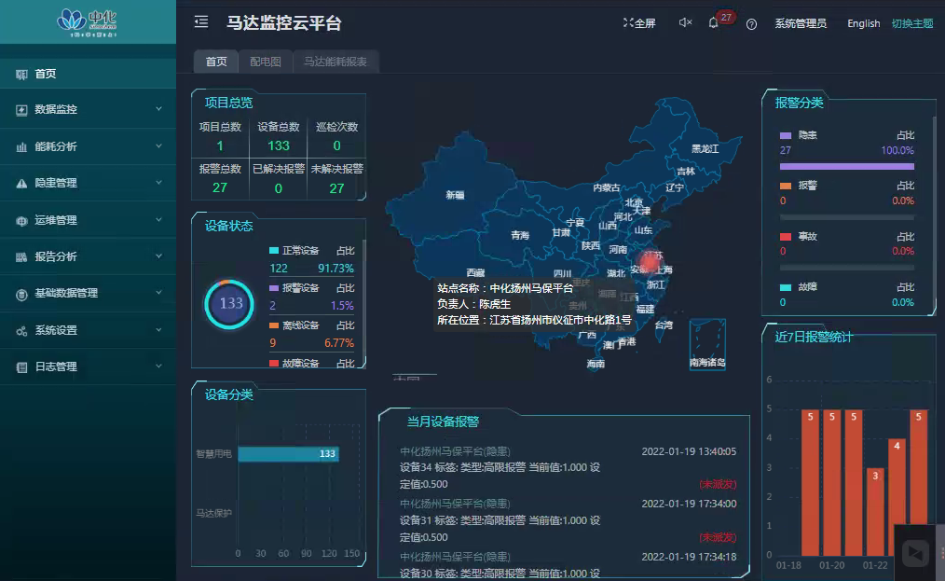Expand the 日志管理 menu chevron

[159, 367]
